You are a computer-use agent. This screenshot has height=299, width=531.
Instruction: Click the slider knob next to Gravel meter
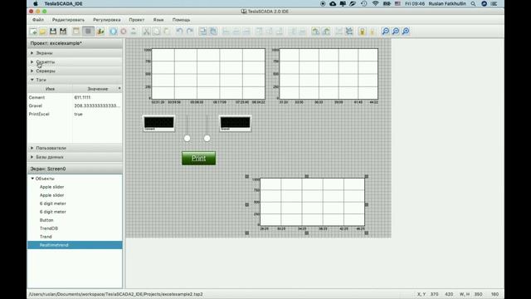click(207, 139)
